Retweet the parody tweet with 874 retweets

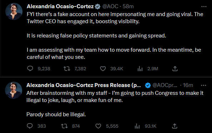click(64, 126)
